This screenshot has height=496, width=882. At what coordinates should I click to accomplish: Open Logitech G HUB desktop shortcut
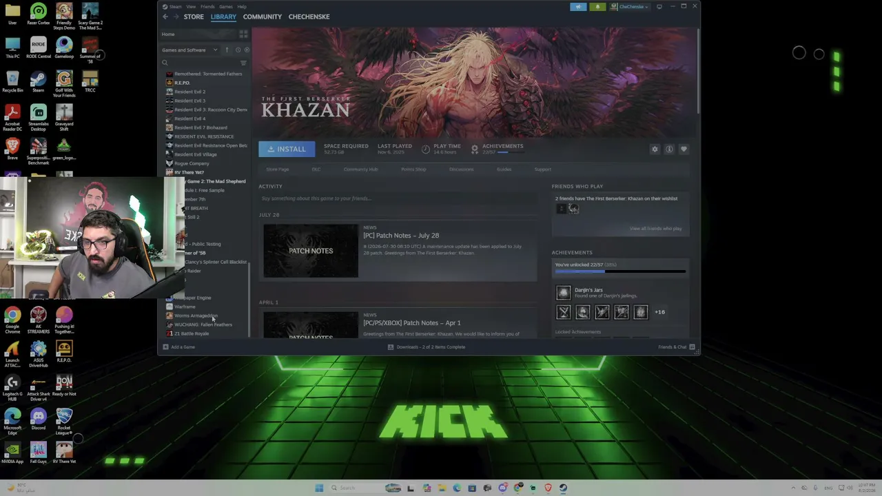[x=12, y=388]
